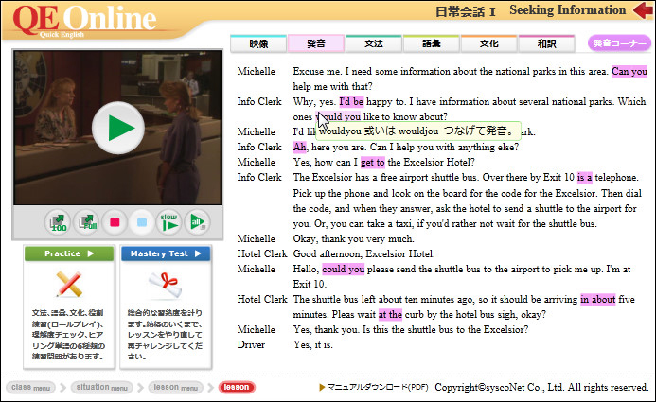Open the 和訳 tab
Screen dimensions: 656x402
(x=546, y=44)
